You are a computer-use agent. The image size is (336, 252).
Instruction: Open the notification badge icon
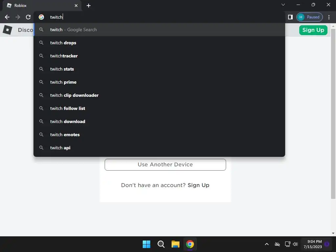pyautogui.click(x=327, y=244)
